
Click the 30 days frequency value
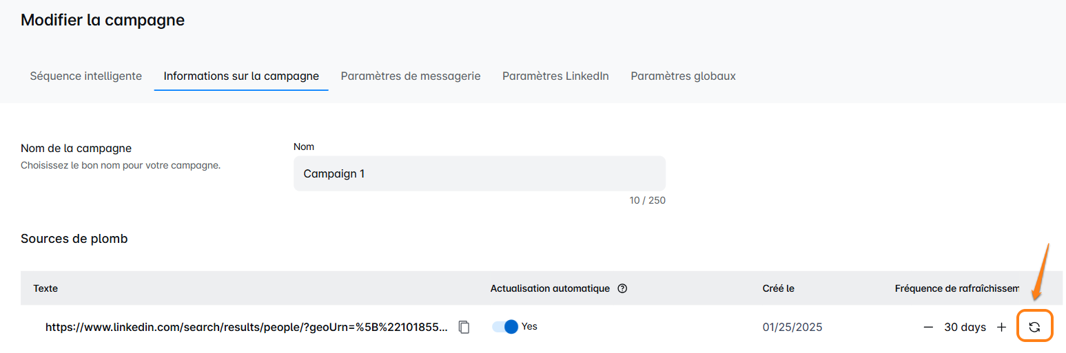[x=965, y=328]
